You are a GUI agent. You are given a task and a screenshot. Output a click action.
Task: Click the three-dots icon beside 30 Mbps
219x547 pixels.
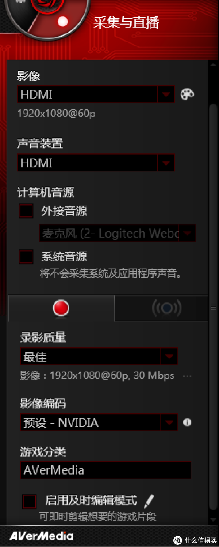click(187, 376)
